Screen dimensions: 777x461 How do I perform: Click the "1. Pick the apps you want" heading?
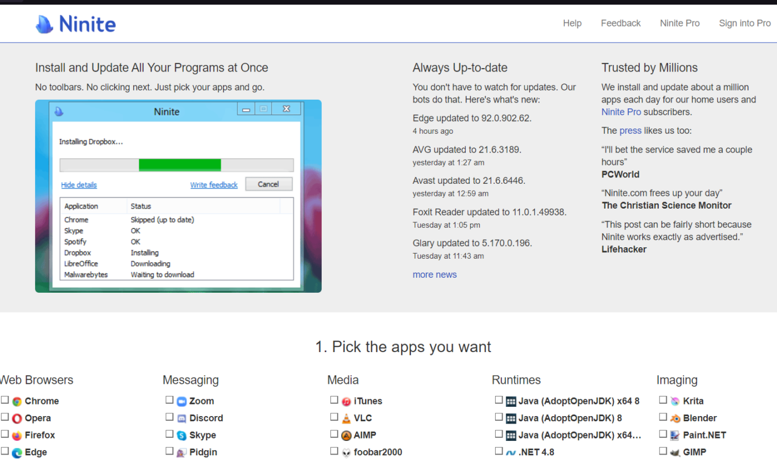[x=403, y=347]
